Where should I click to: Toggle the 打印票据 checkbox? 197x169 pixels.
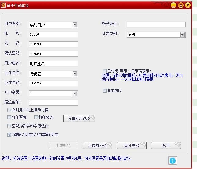tap(9, 117)
